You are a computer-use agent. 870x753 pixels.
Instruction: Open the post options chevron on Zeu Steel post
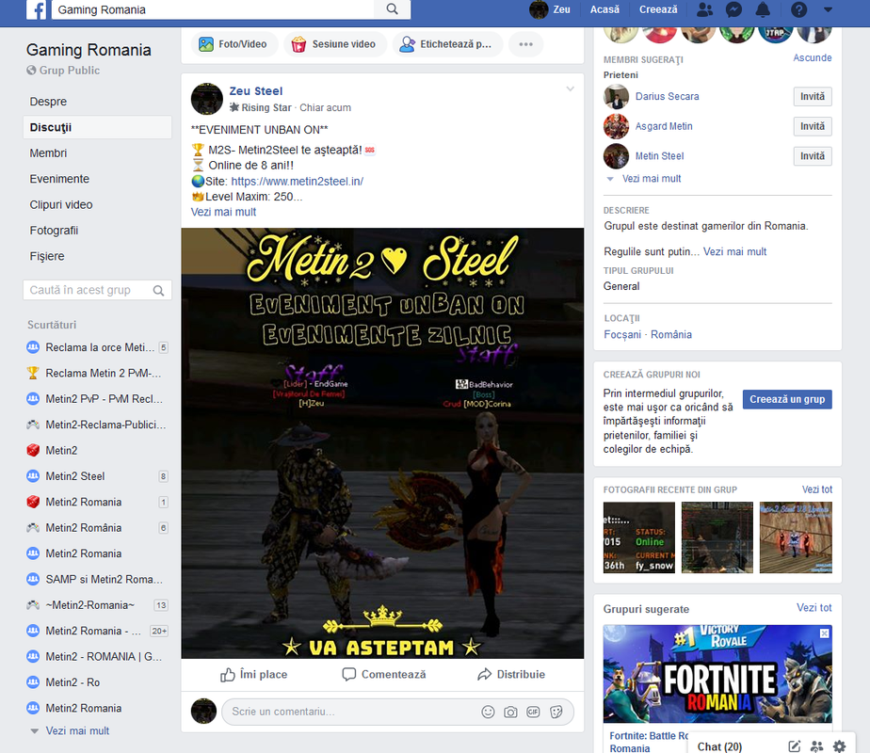(x=570, y=88)
